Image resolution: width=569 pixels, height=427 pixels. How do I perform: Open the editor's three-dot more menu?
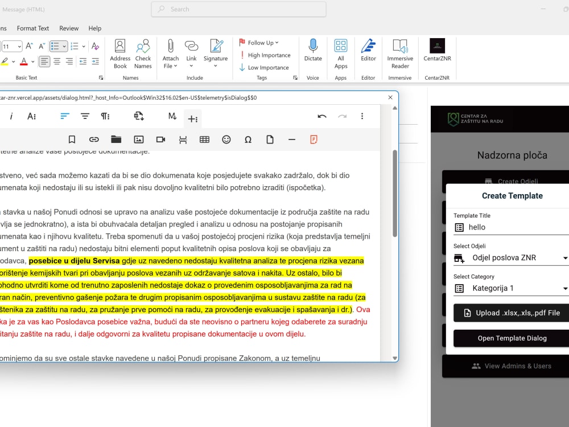tap(362, 116)
